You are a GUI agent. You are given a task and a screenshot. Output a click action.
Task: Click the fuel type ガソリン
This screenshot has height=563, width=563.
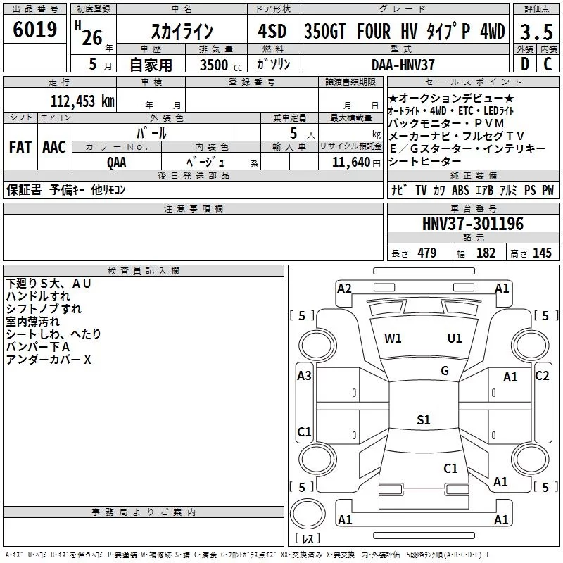[273, 64]
